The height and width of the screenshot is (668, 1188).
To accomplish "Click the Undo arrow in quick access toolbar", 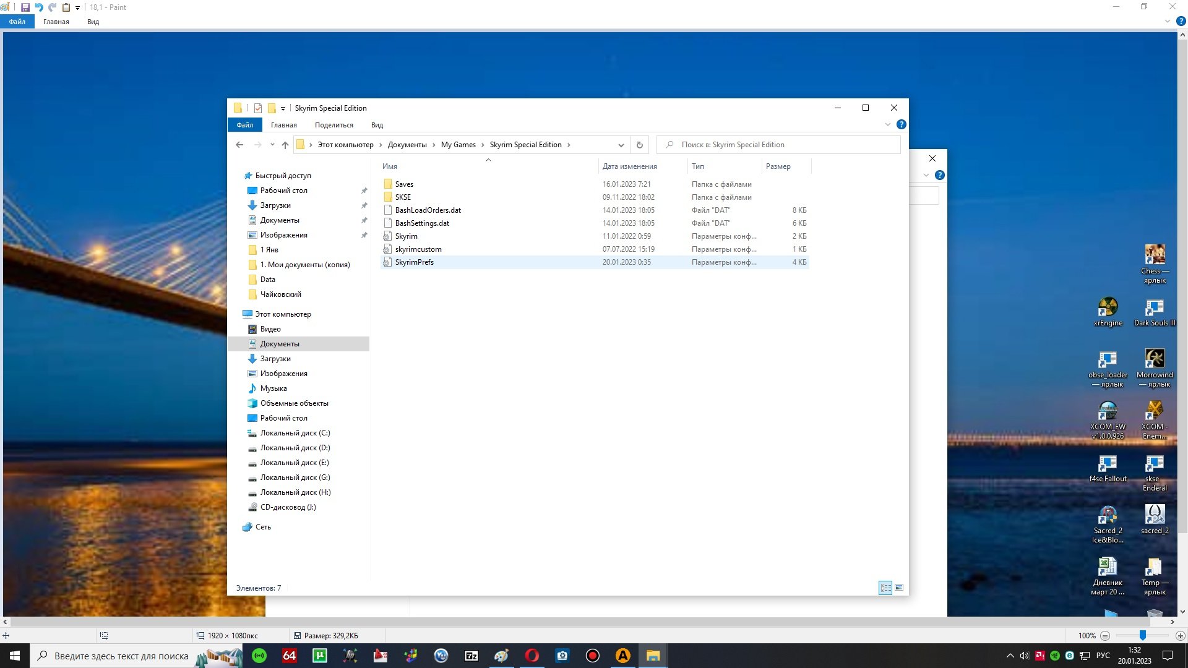I will click(x=39, y=7).
